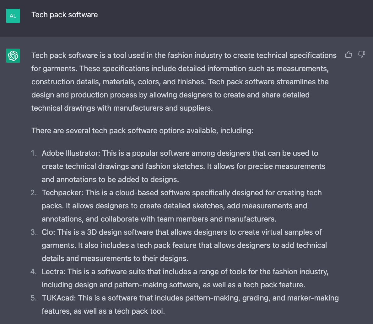Click the thumbs up feedback icon
The height and width of the screenshot is (324, 373).
348,55
